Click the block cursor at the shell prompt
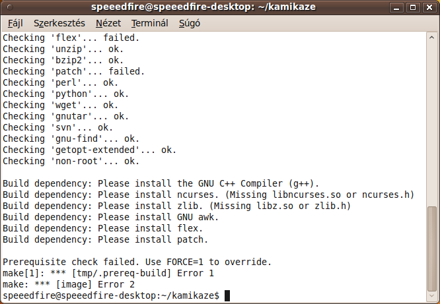This screenshot has width=440, height=304. [x=227, y=295]
